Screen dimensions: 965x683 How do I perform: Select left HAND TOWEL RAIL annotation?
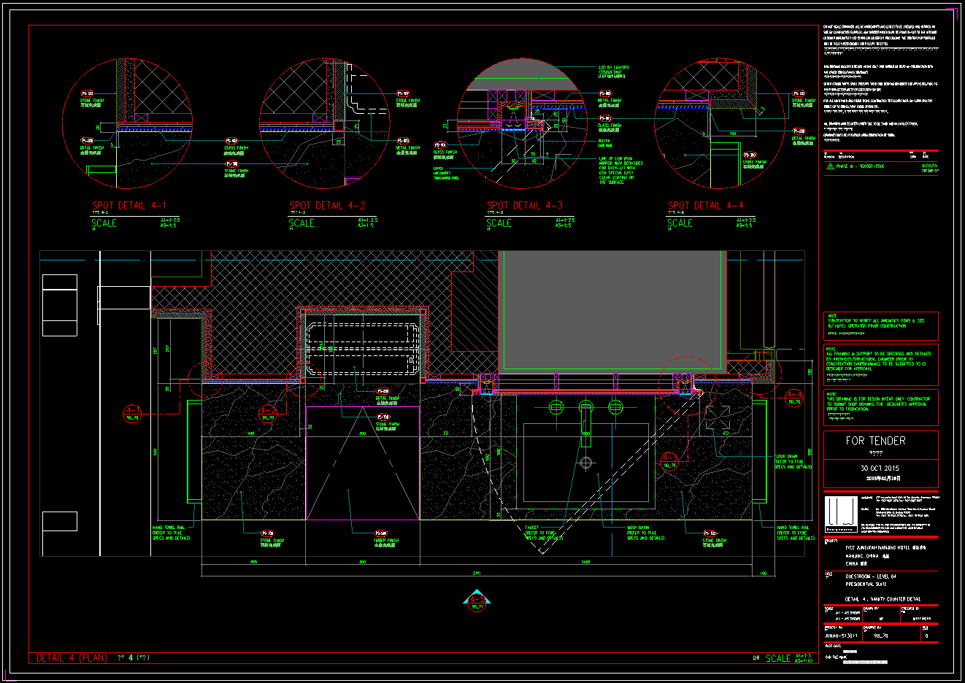(171, 533)
